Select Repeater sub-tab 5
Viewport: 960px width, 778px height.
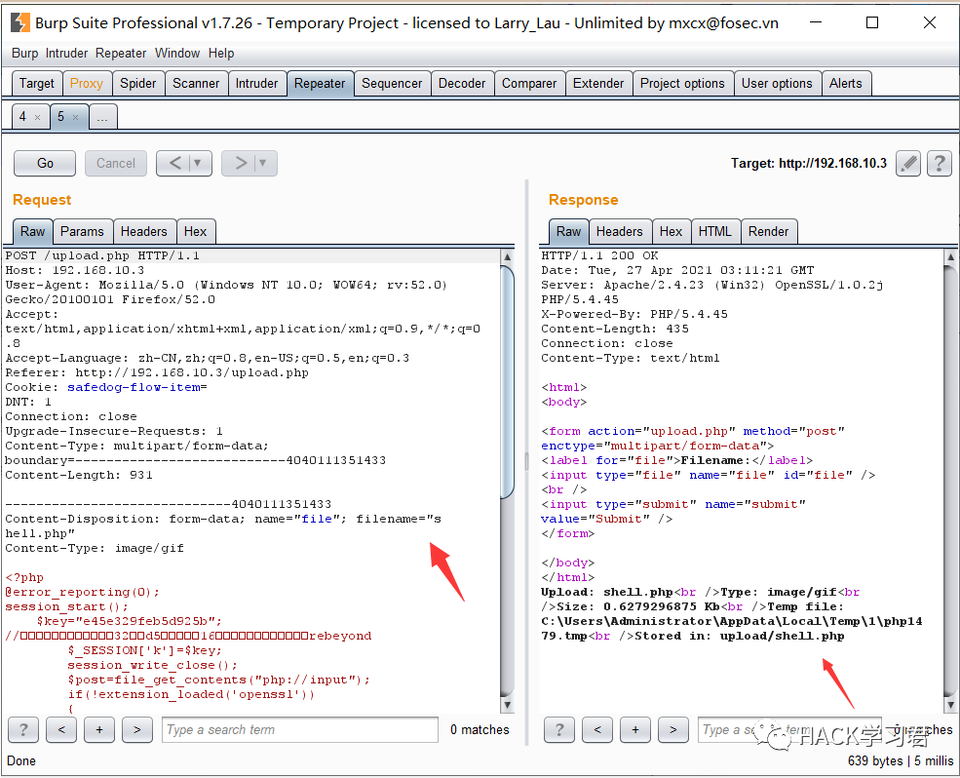(60, 116)
